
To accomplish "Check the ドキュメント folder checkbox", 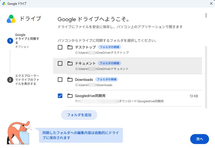I will coord(60,64).
